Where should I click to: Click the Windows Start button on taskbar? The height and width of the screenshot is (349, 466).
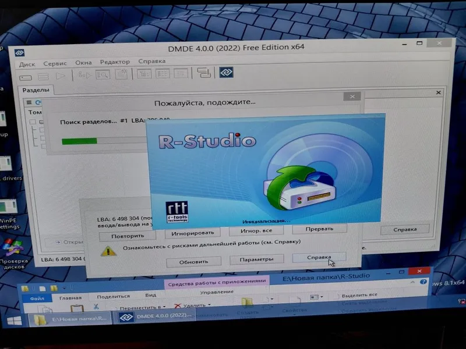pos(14,320)
